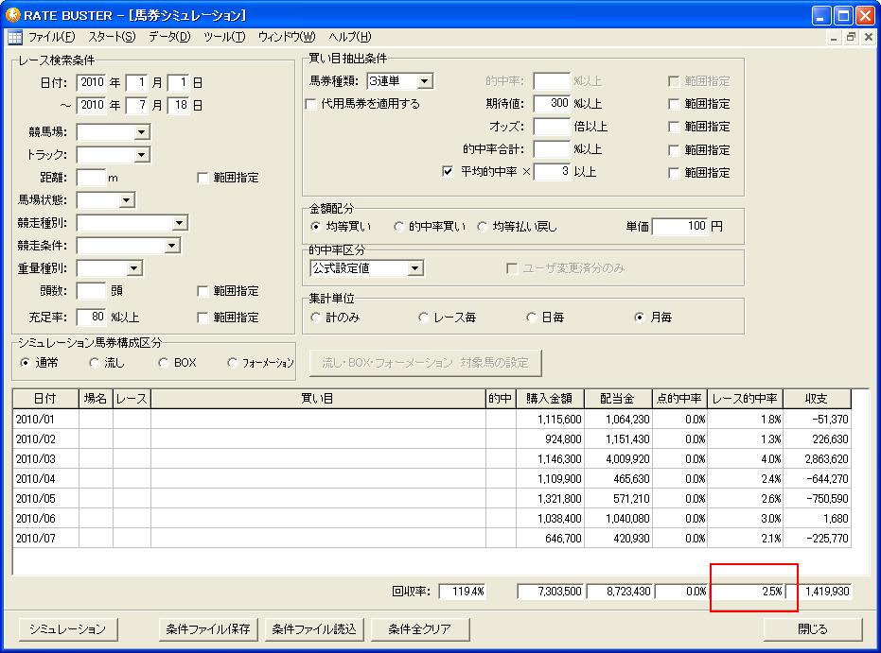Expand the 競走条件 dropdown

point(172,246)
